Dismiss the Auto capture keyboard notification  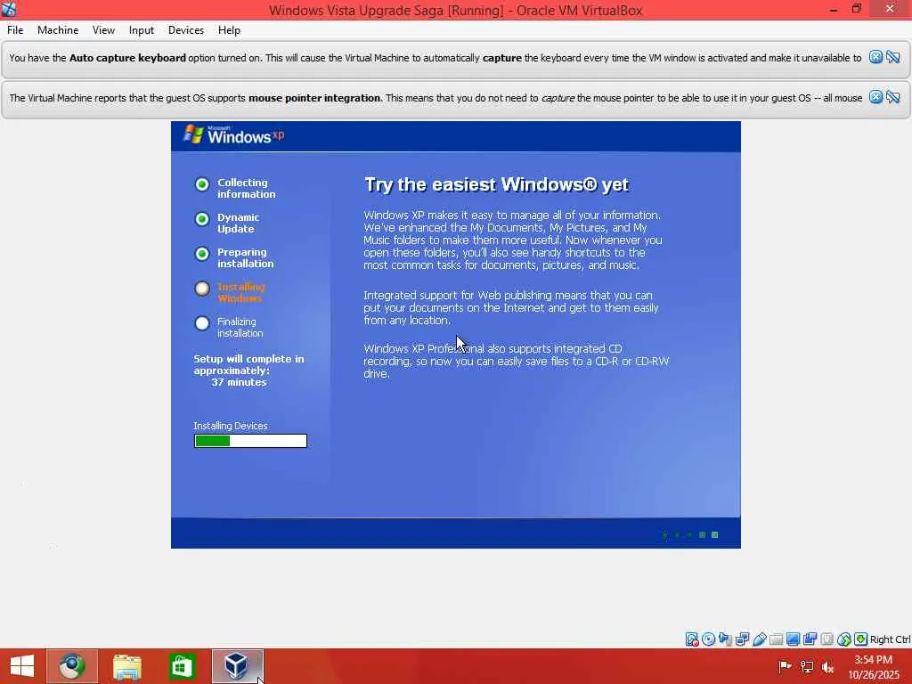coord(875,57)
